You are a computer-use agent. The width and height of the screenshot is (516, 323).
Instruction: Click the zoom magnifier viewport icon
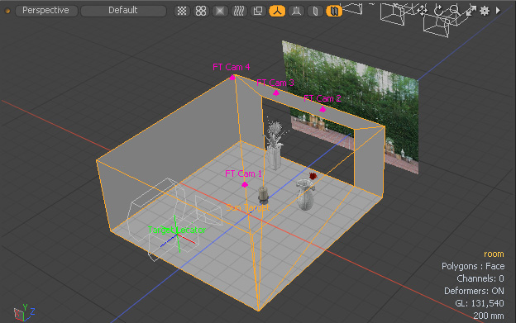(455, 10)
